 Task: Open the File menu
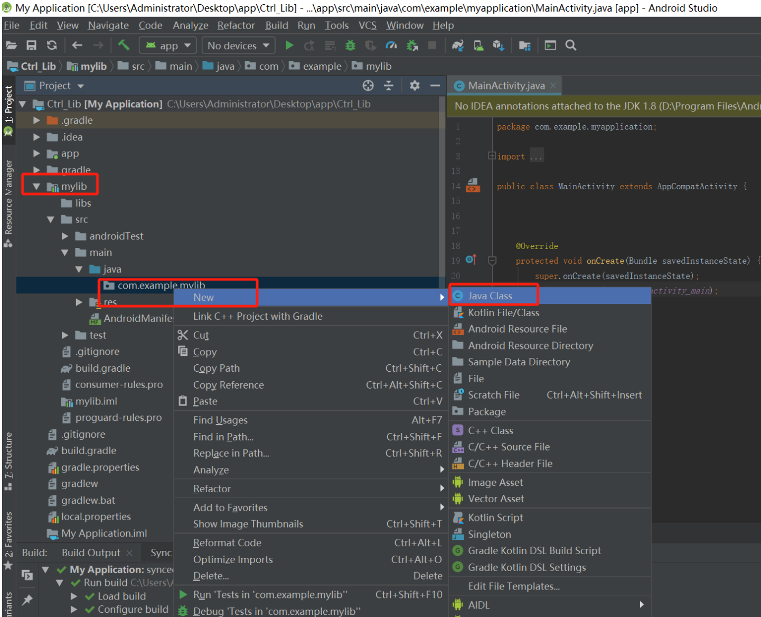11,25
